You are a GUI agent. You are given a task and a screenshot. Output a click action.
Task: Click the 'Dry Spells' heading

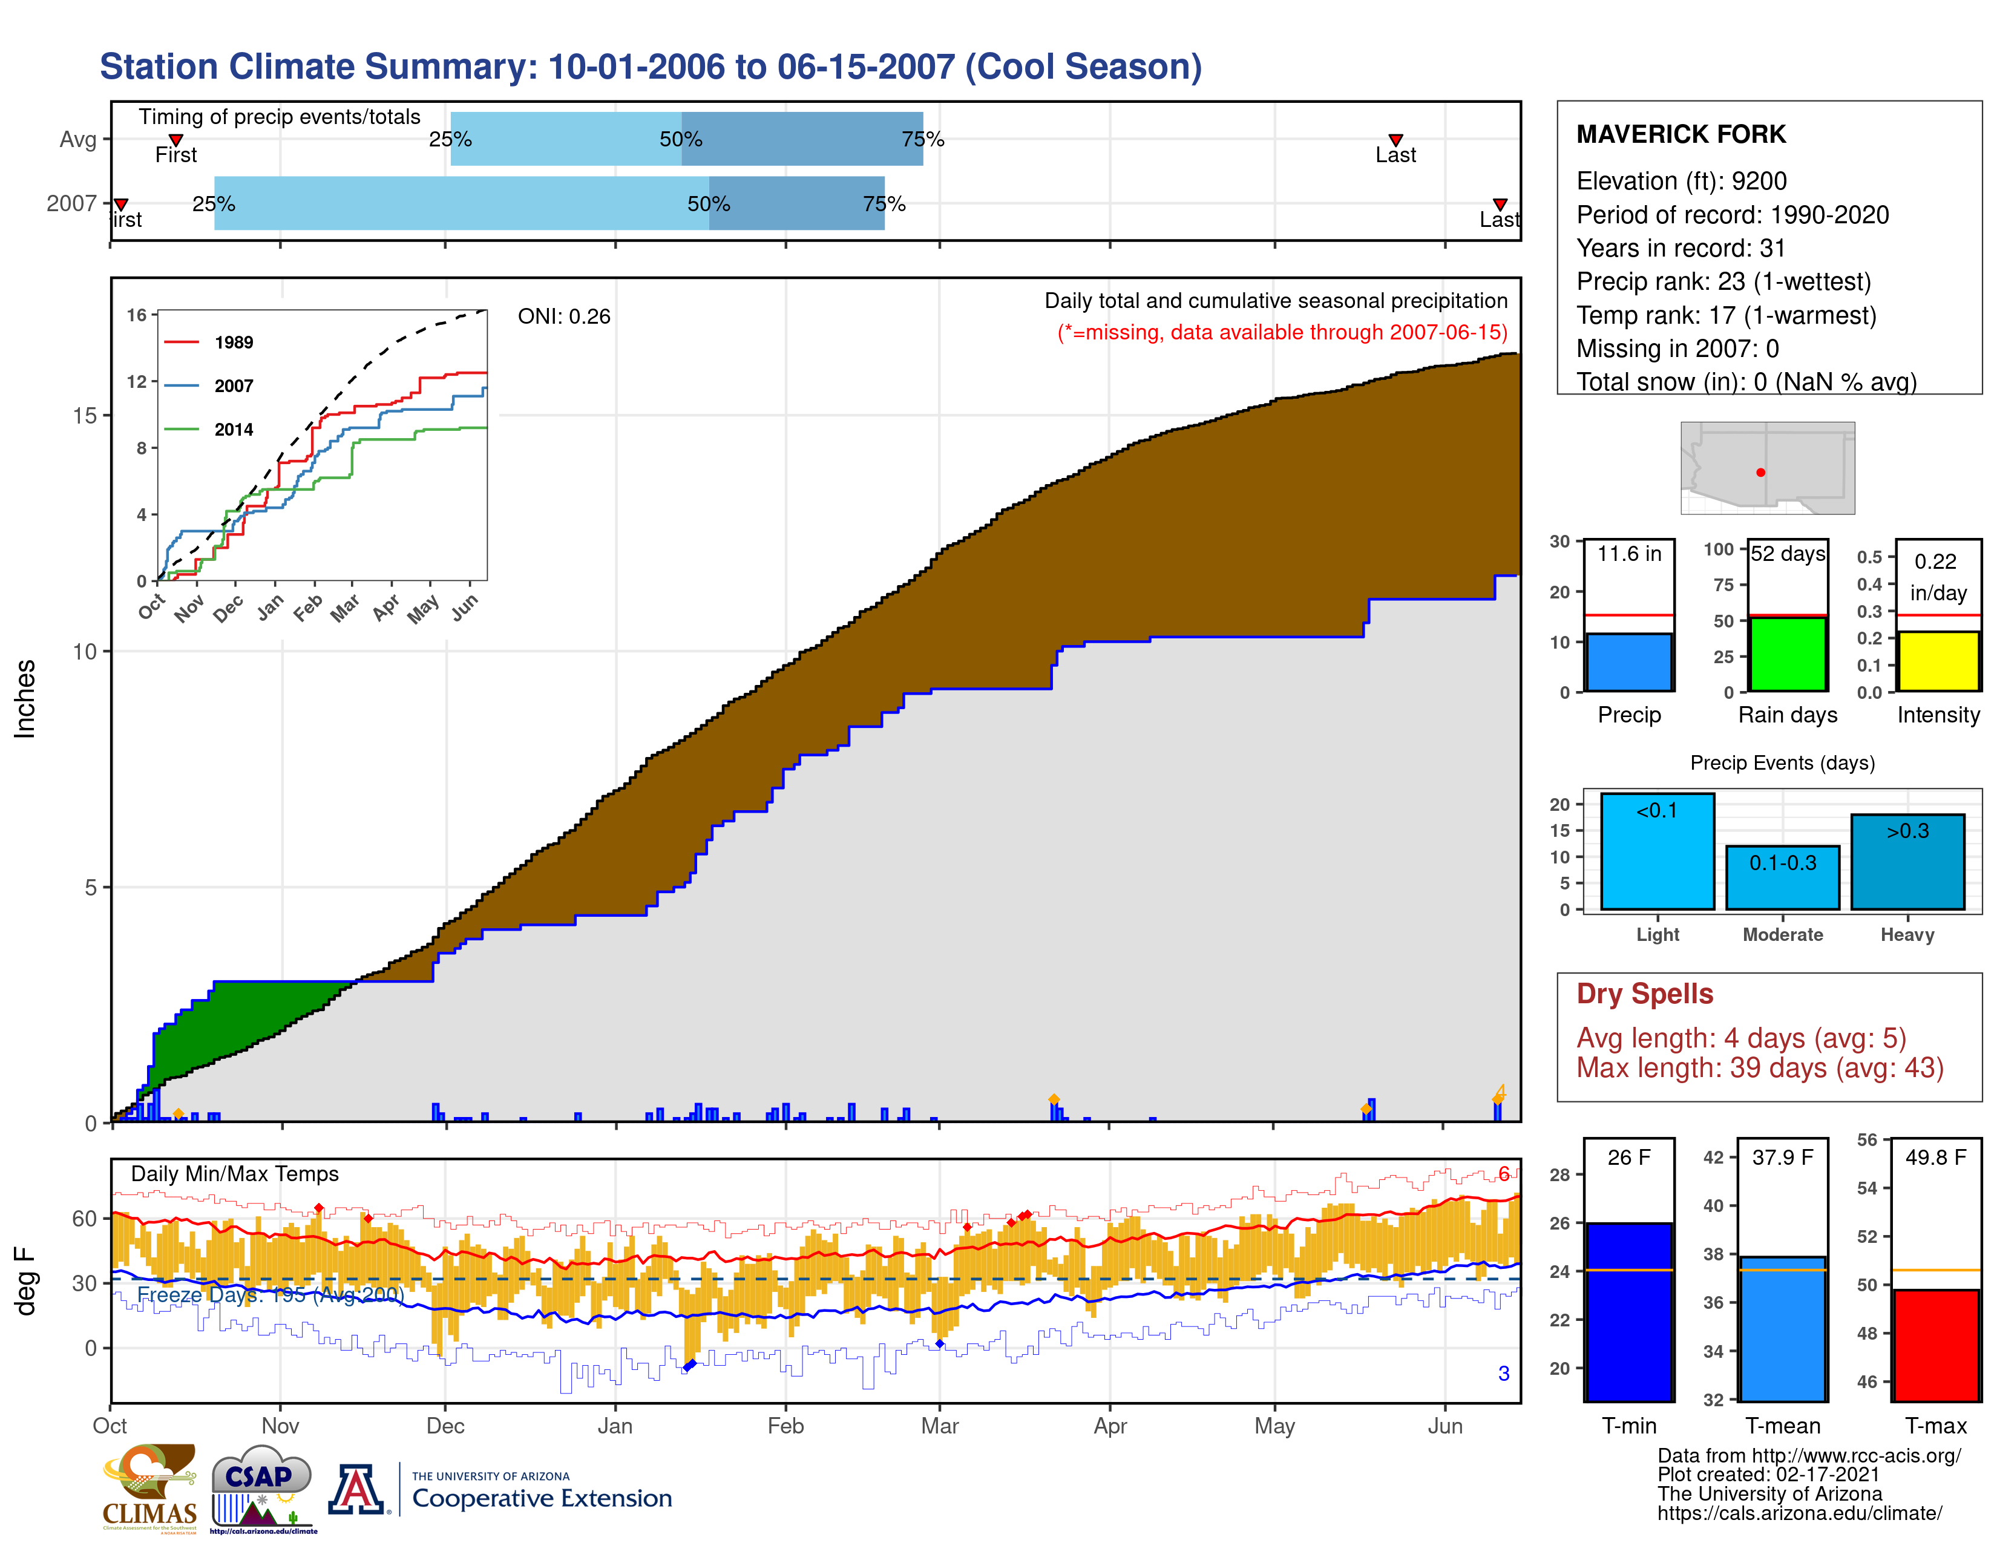point(1644,994)
